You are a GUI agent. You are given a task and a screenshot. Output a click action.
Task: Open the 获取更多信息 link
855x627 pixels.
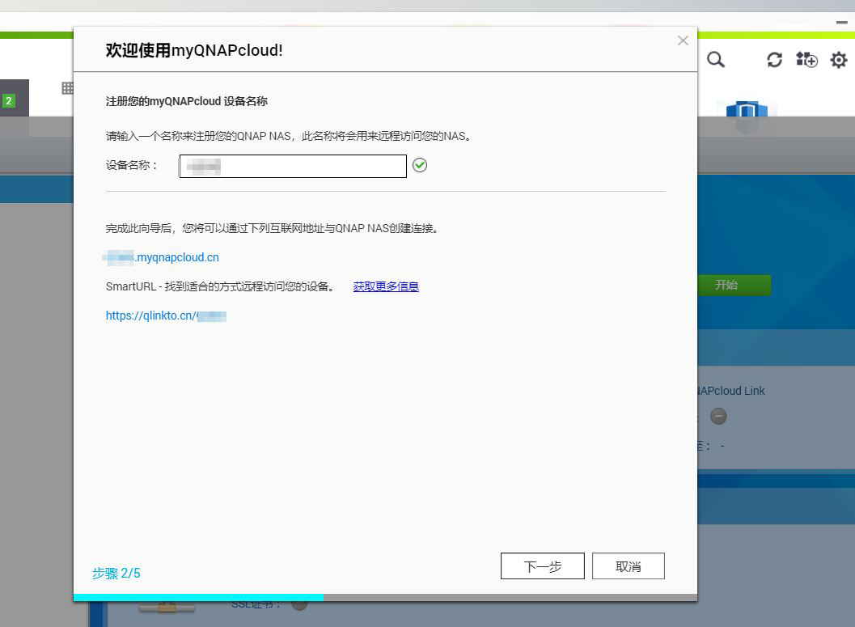386,286
